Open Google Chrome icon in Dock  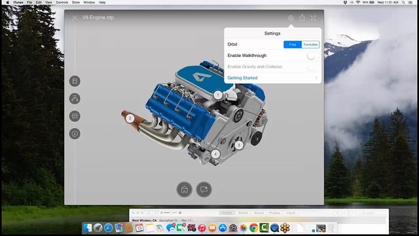click(x=254, y=227)
